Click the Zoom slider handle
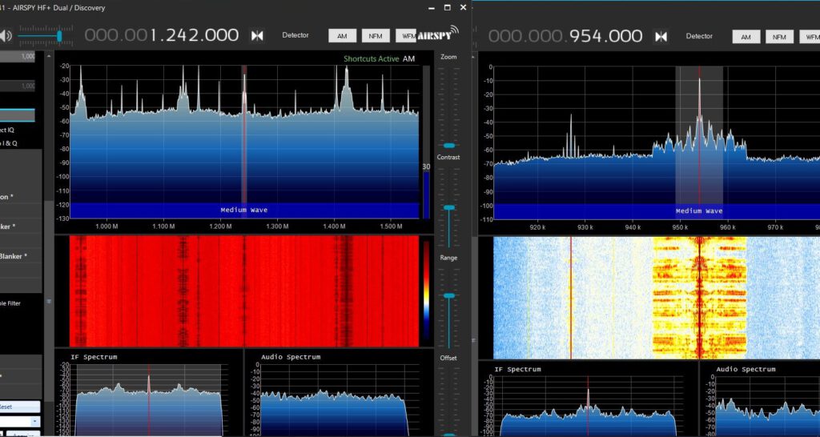Viewport: 820px width, 437px height. 449,146
